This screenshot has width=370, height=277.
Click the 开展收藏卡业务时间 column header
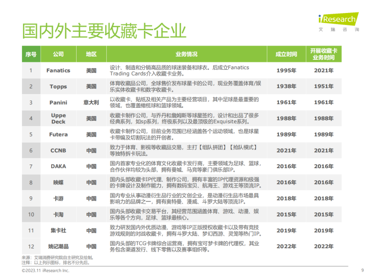[324, 54]
